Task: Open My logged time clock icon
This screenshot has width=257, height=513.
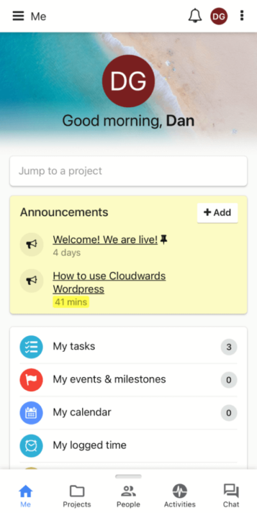Action: pyautogui.click(x=31, y=446)
